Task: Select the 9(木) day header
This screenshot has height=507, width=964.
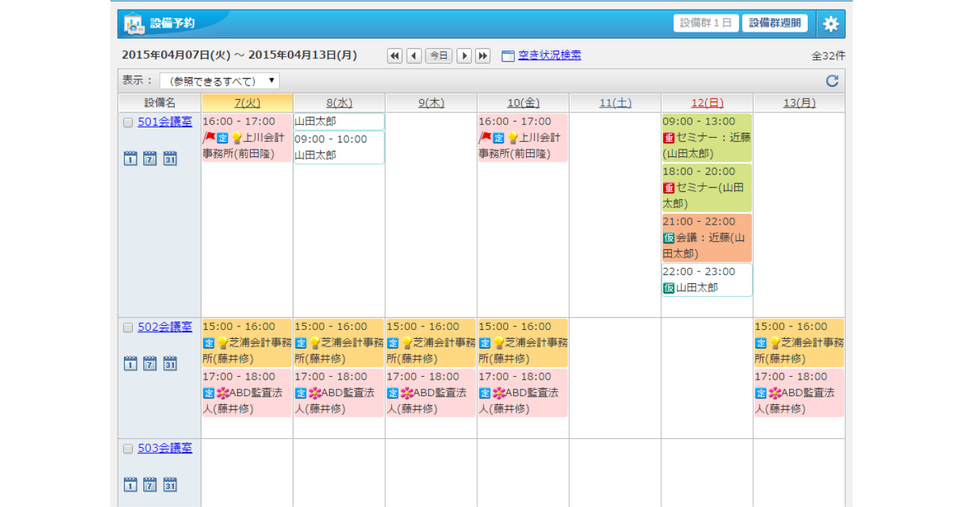Action: coord(431,103)
